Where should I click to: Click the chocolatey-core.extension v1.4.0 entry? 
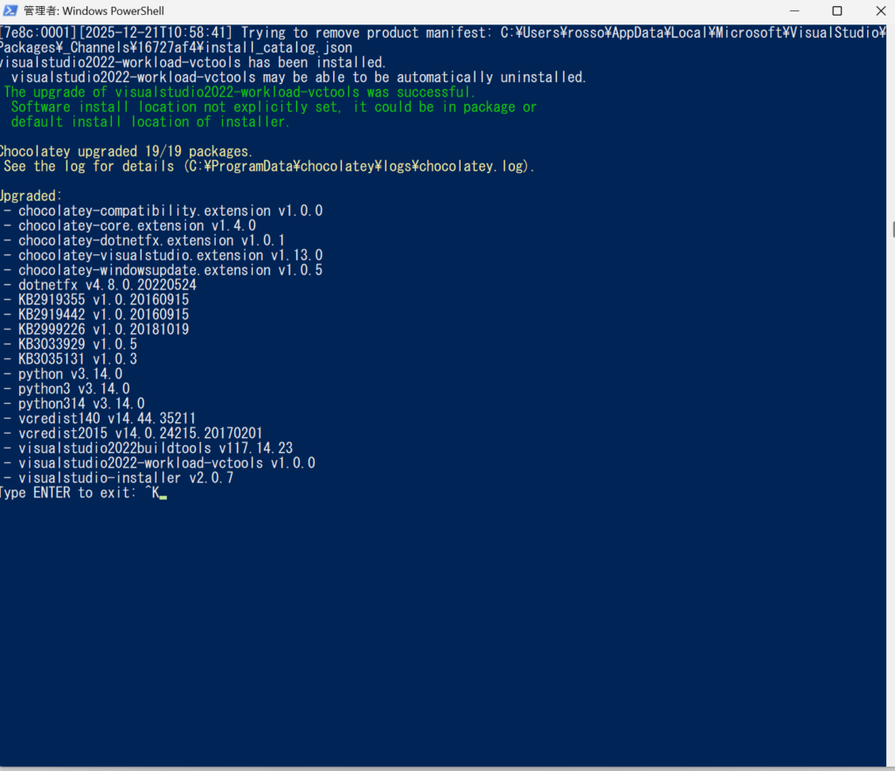[136, 226]
